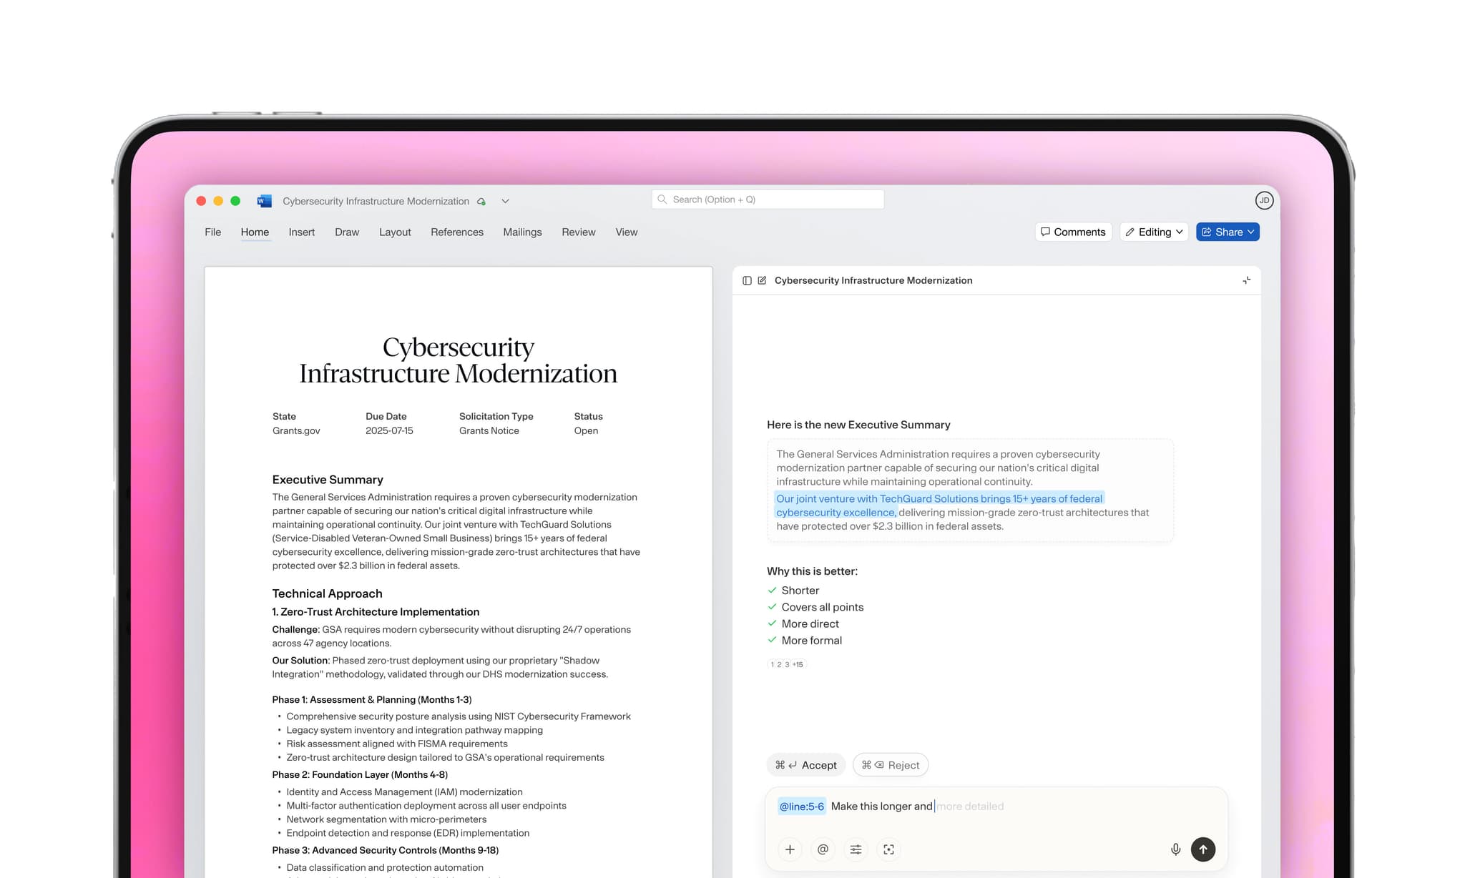Click 'Here is the new Executive Summary' text

[x=858, y=425]
